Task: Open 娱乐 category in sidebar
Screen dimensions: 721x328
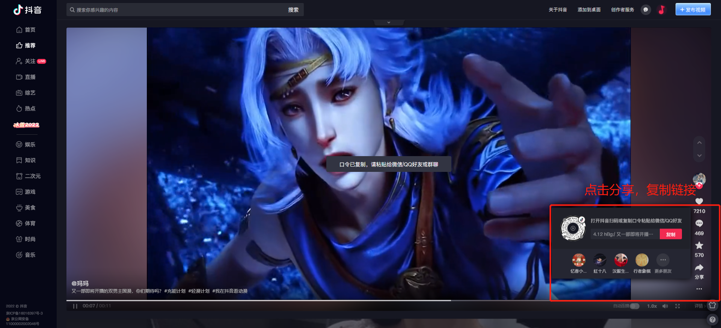Action: click(x=26, y=144)
